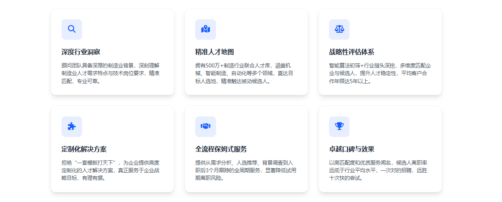Select the 卓越口碑与效果 heading
502x202 pixels.
click(352, 149)
